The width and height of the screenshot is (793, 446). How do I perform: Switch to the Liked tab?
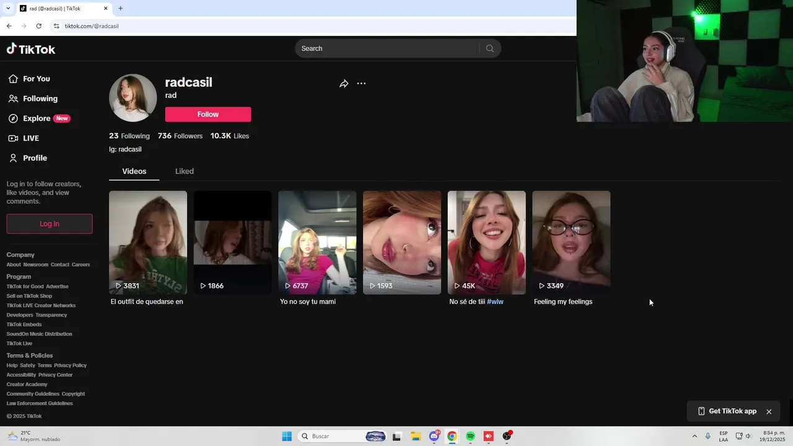(x=185, y=171)
